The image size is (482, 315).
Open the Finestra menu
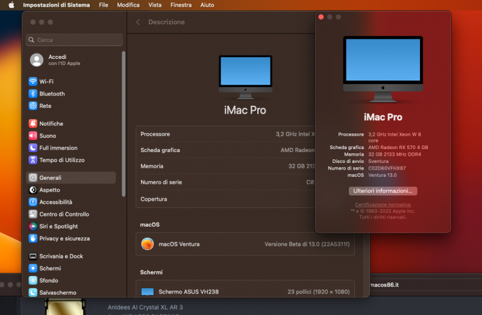[x=181, y=5]
